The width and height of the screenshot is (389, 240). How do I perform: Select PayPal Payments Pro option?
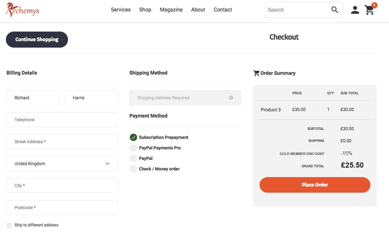pos(133,148)
